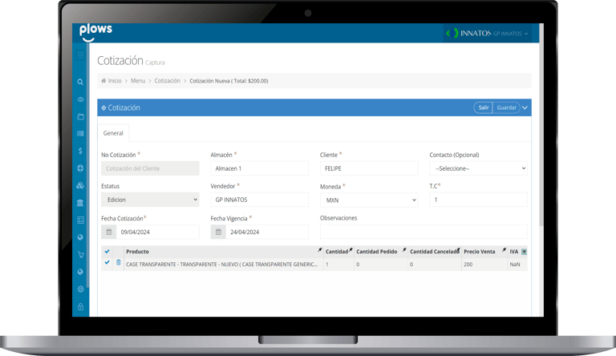The width and height of the screenshot is (616, 356).
Task: Collapse the Cotización panel with the chevron
Action: pyautogui.click(x=525, y=107)
